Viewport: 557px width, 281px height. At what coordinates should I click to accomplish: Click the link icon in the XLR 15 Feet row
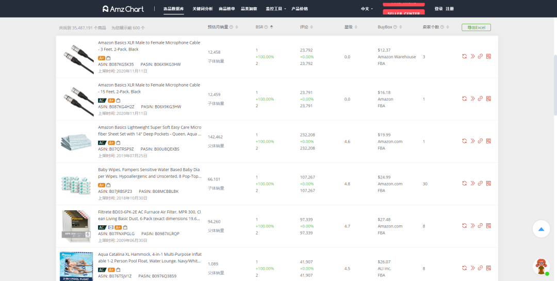click(x=480, y=98)
